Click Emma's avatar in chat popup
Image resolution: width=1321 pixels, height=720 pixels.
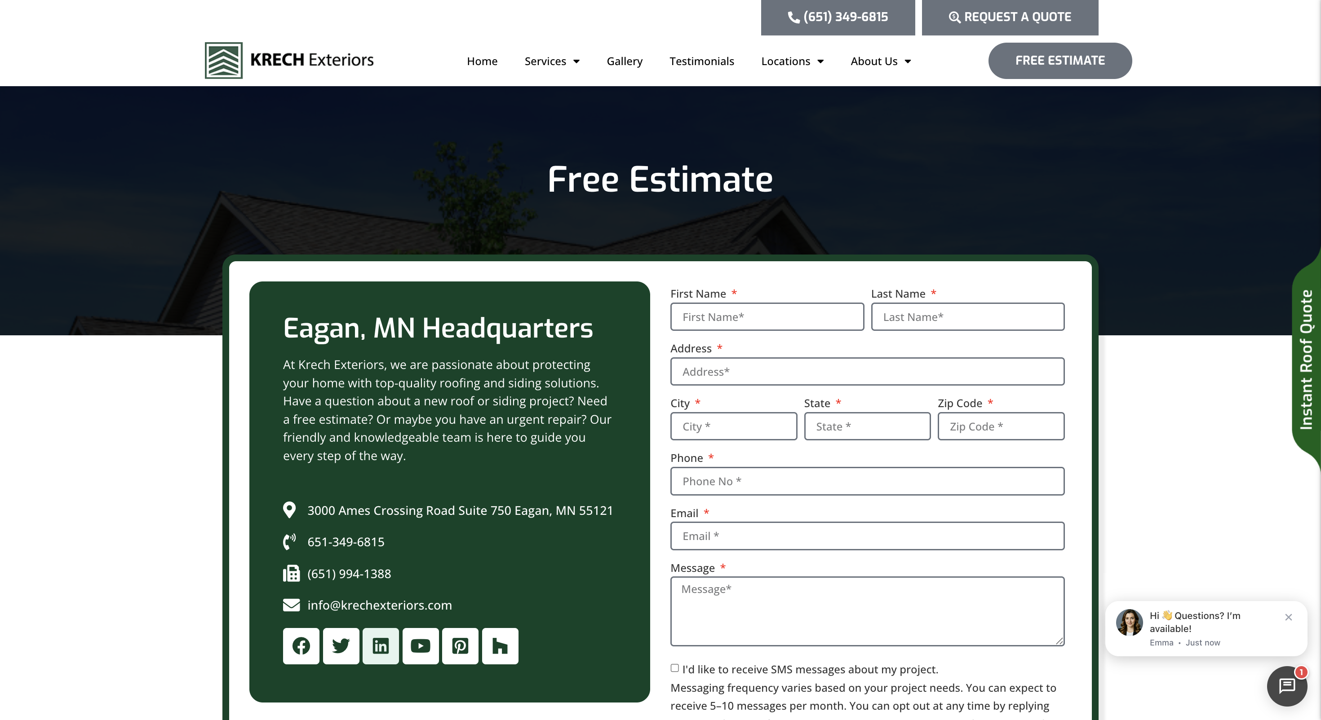point(1129,622)
